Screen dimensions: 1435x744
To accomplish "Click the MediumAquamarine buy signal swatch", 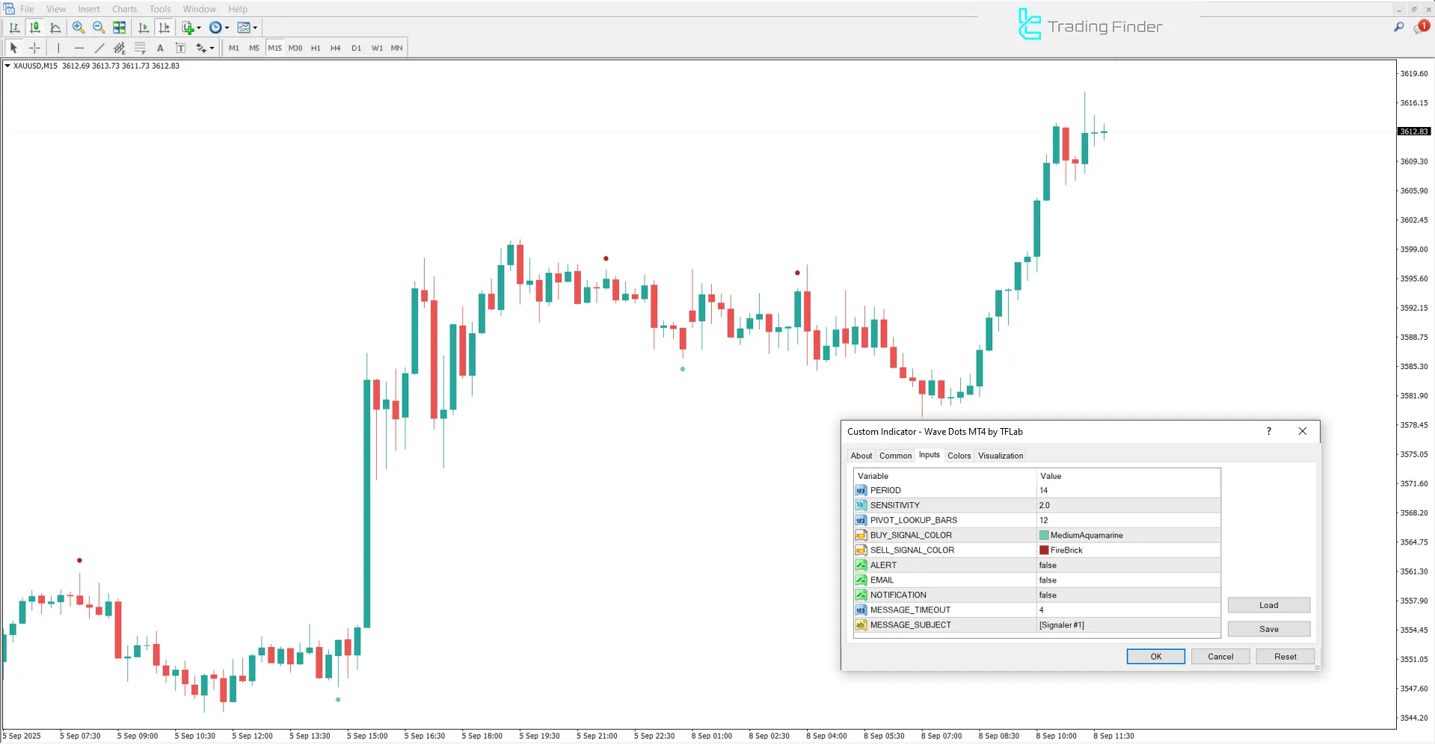I will [1042, 535].
